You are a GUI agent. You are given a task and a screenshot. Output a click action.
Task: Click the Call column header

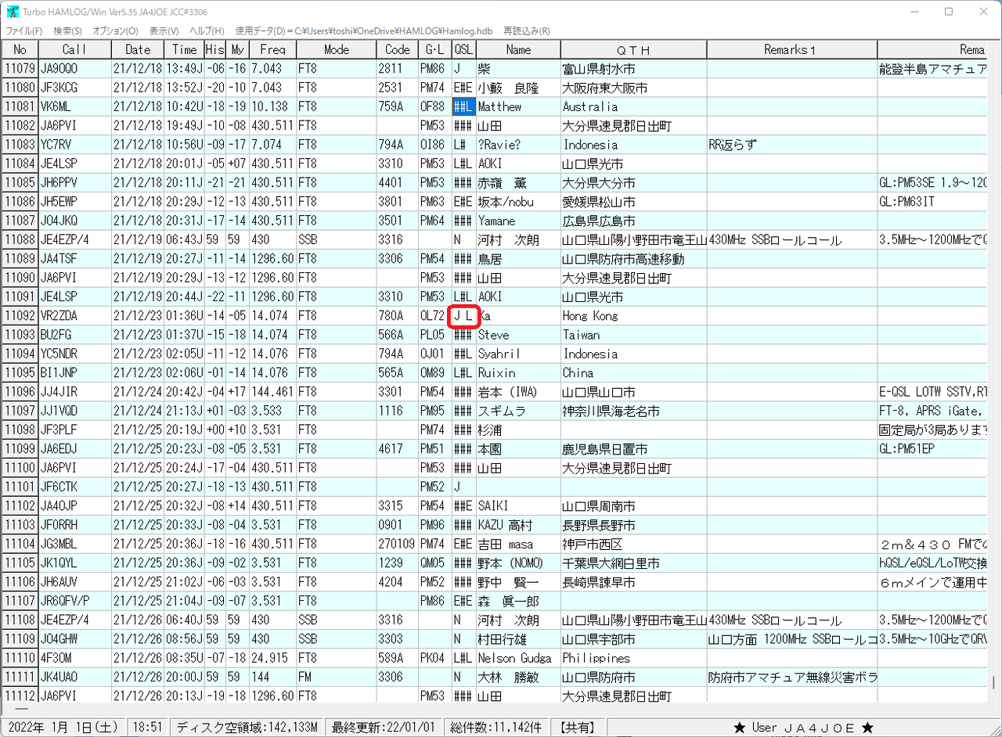[x=74, y=49]
